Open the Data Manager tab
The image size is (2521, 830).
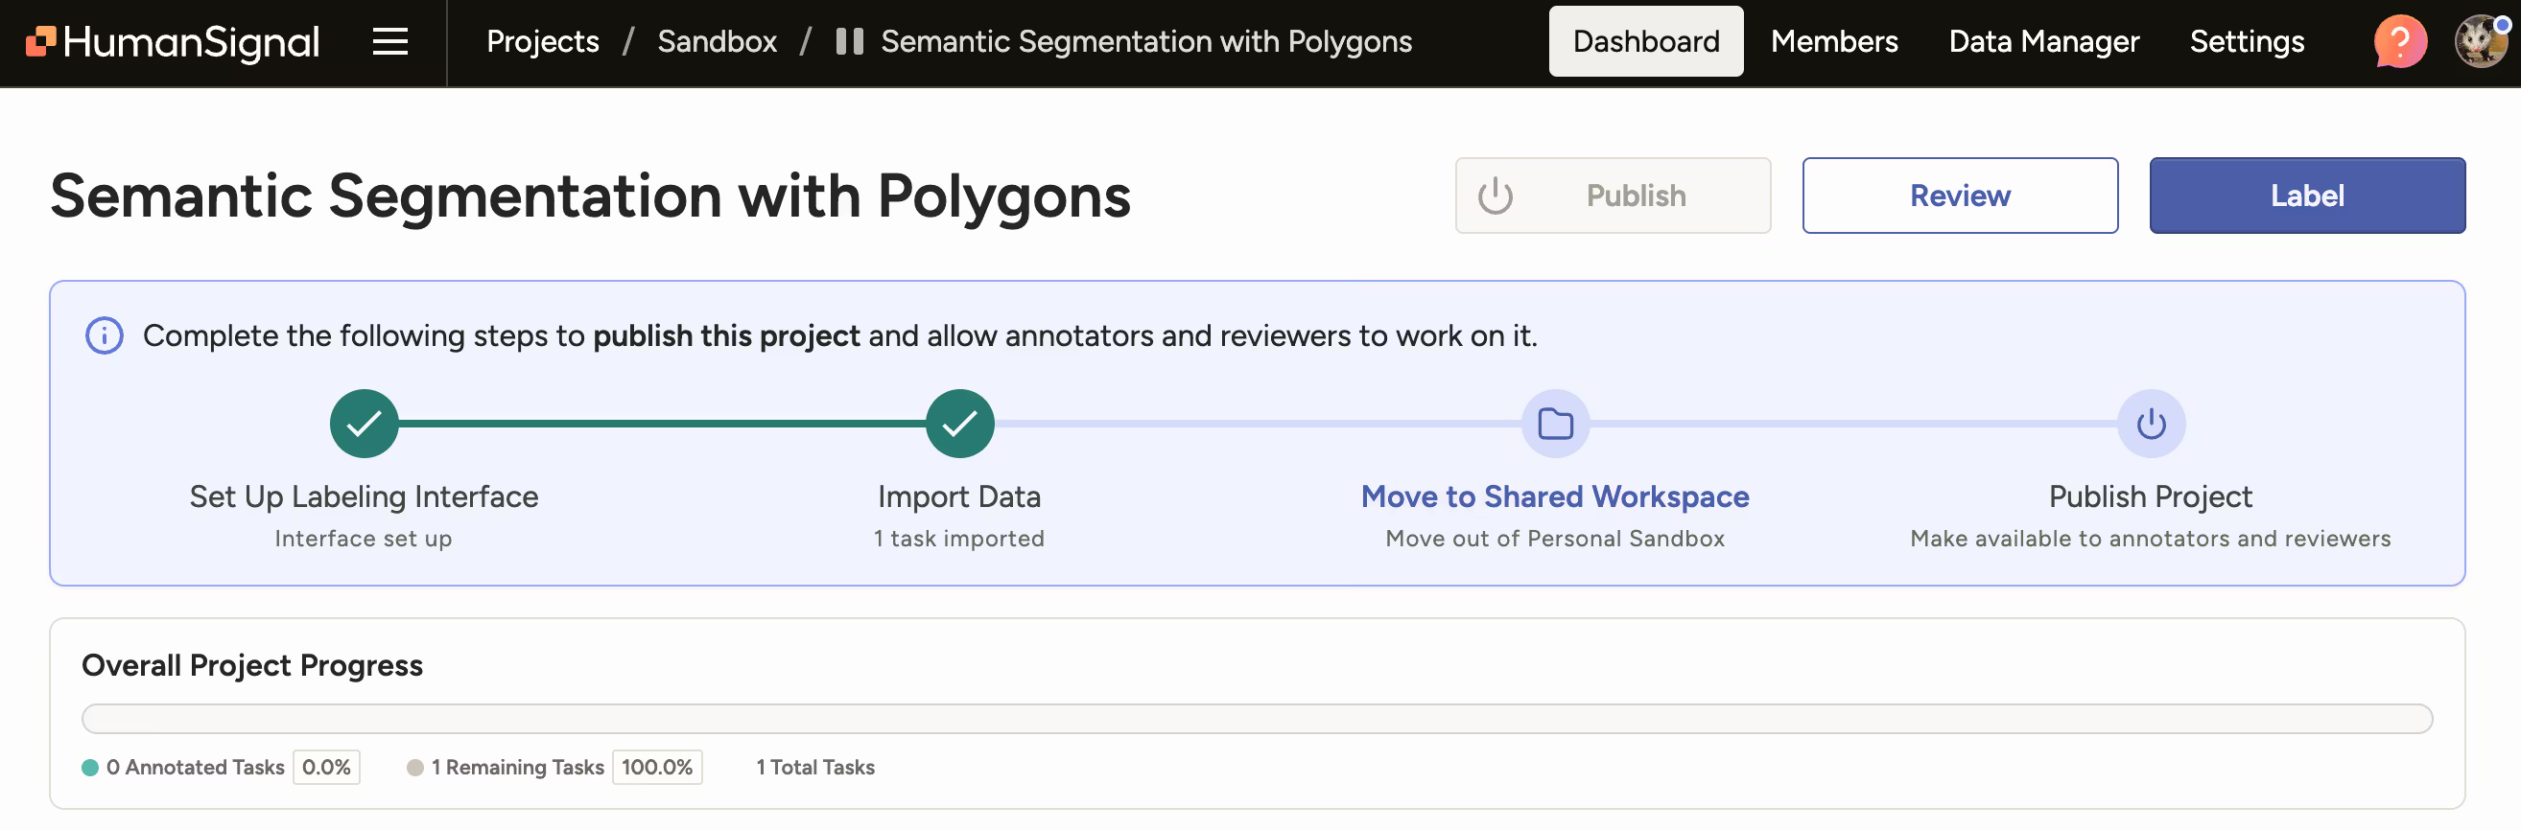pos(2043,42)
